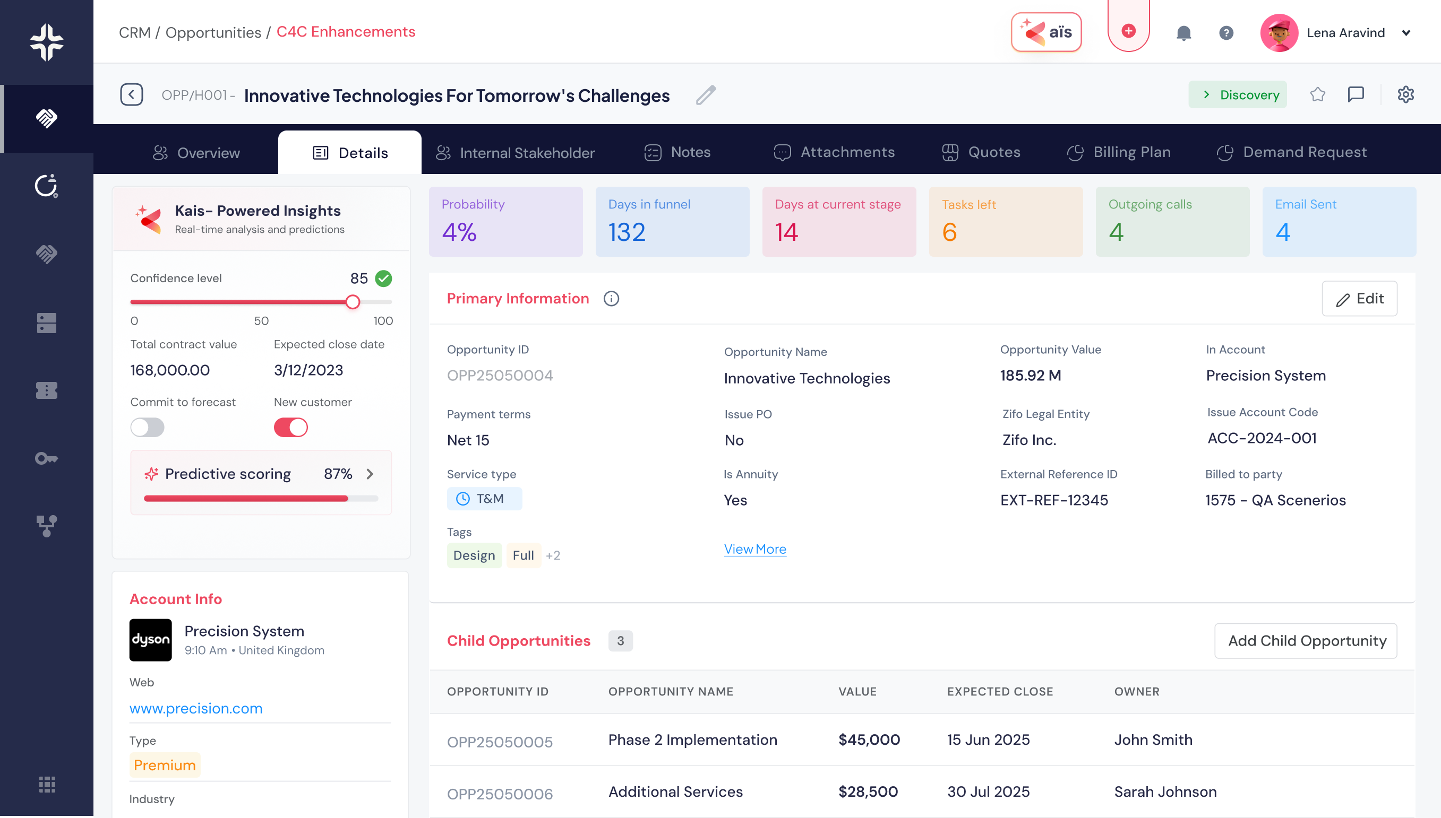The width and height of the screenshot is (1441, 818).
Task: Enable the Commit to forecast toggle
Action: pos(147,428)
